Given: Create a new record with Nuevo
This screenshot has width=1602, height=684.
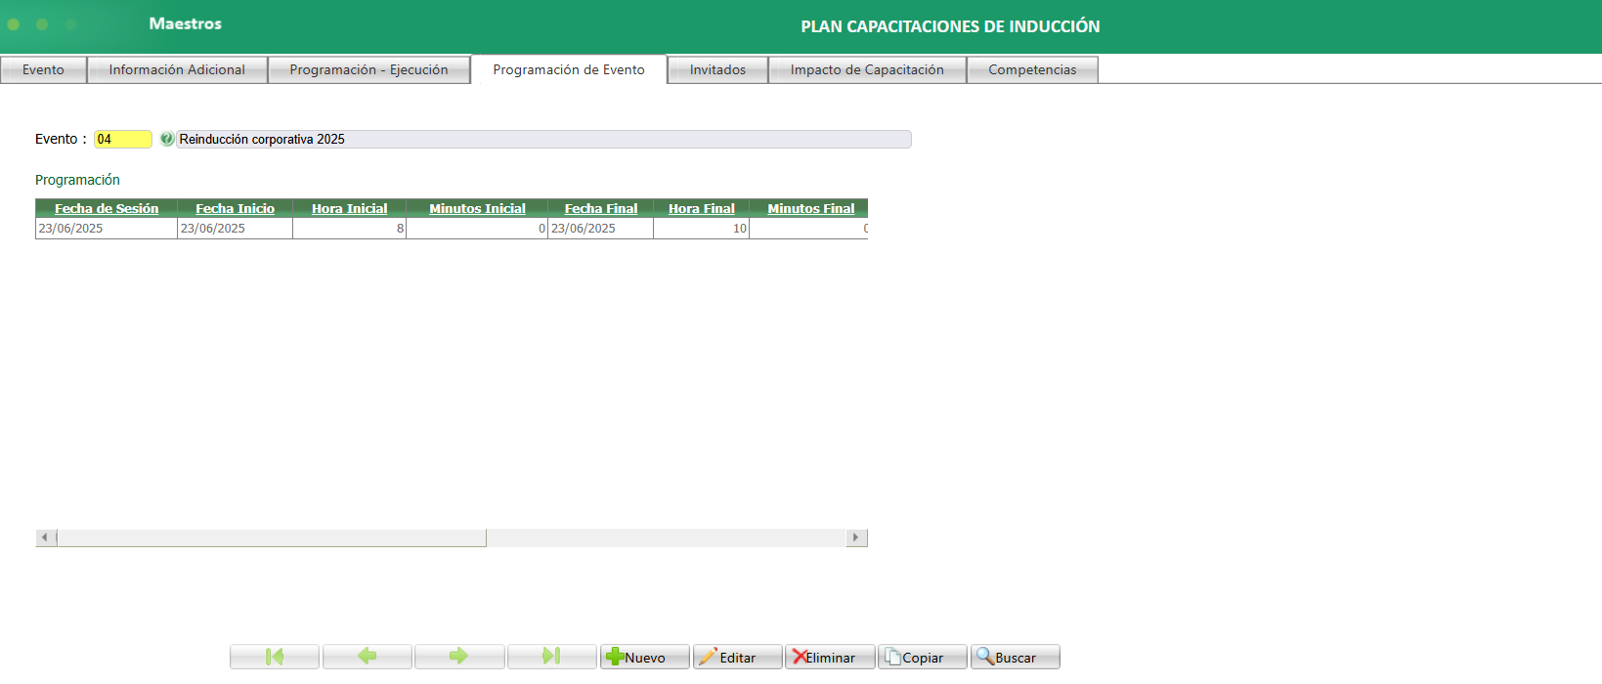Looking at the screenshot, I should [x=645, y=657].
